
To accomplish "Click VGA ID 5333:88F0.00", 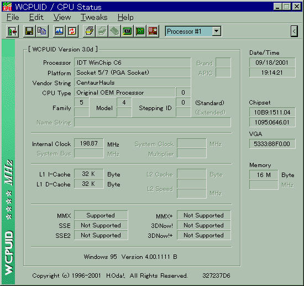I will pyautogui.click(x=272, y=144).
